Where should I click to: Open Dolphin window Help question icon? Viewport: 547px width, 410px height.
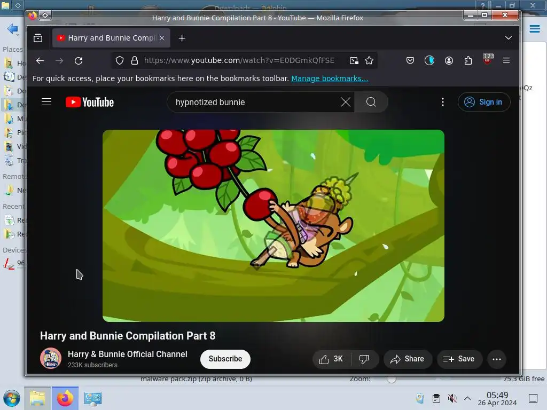tap(483, 5)
